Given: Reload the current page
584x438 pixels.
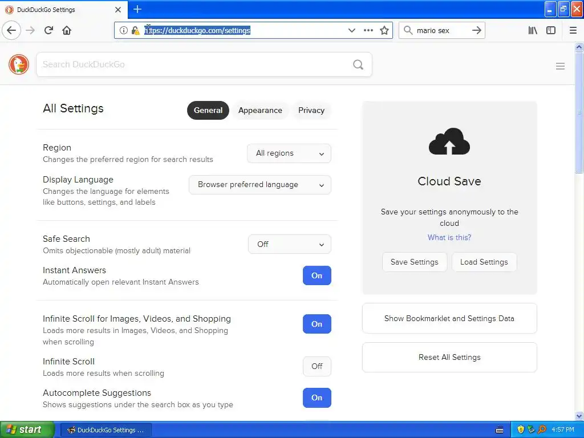Looking at the screenshot, I should pos(49,30).
